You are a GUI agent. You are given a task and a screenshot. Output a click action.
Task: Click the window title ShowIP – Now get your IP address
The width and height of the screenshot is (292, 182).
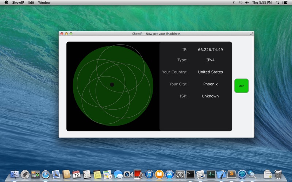(156, 33)
